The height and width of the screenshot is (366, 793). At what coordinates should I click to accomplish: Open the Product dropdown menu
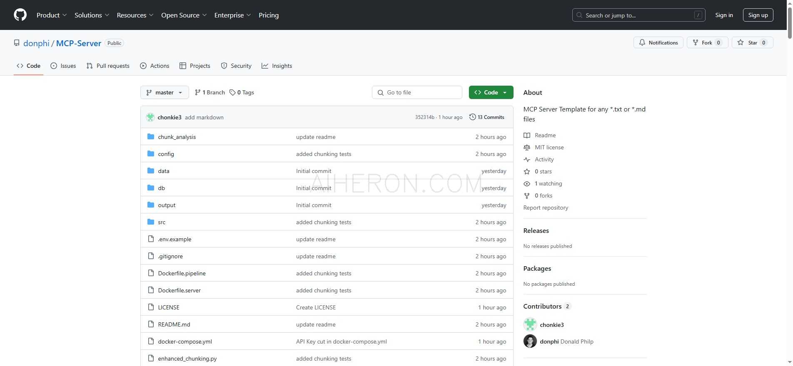click(x=52, y=15)
